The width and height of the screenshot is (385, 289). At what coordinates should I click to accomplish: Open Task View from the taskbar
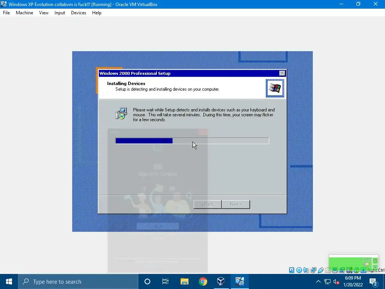[165, 281]
